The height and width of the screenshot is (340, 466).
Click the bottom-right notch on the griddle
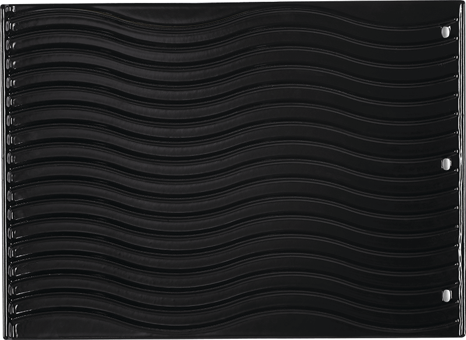pyautogui.click(x=447, y=291)
